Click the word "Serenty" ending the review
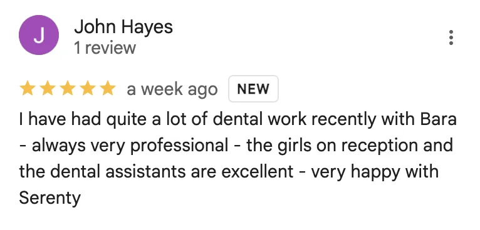This screenshot has width=480, height=230. pyautogui.click(x=50, y=198)
